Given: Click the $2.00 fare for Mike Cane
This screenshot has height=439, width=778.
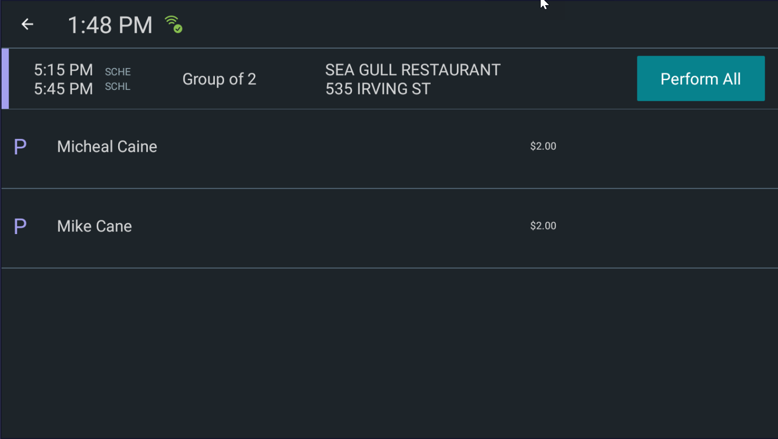Looking at the screenshot, I should click(x=543, y=225).
